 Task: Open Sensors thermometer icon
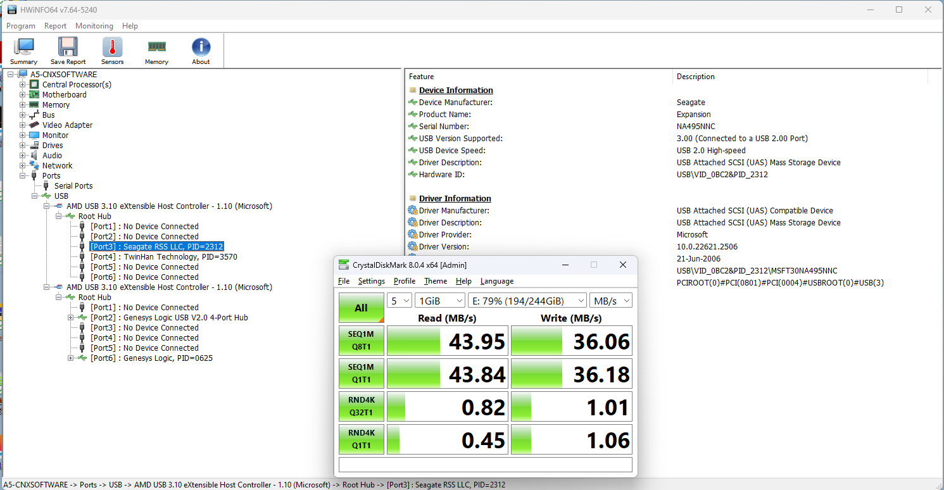(x=112, y=47)
